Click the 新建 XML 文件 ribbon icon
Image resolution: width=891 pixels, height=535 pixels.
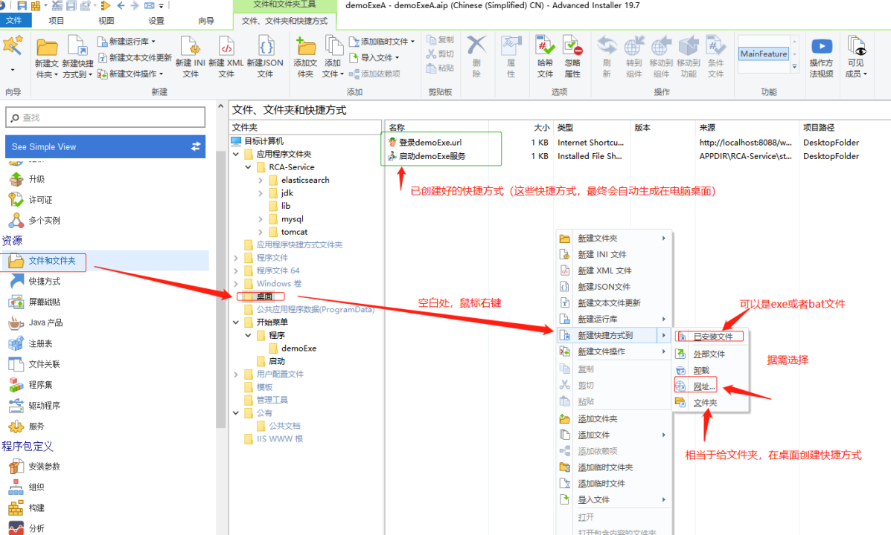226,46
